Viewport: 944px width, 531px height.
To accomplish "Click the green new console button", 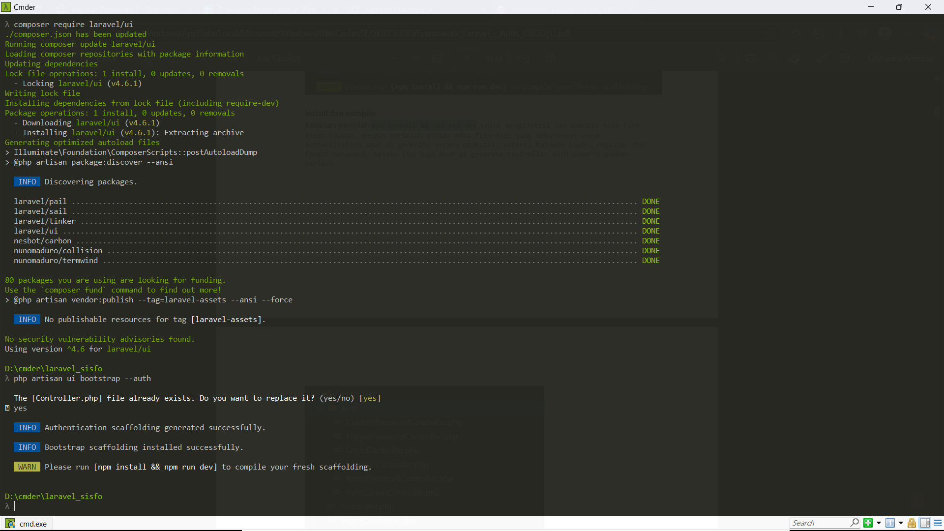I will 868,523.
